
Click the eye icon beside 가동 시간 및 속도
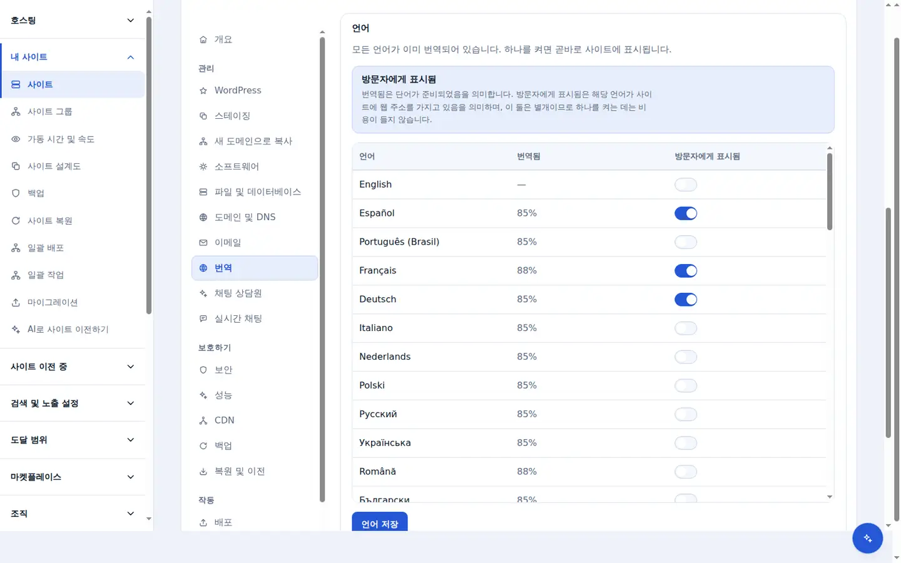(x=16, y=139)
